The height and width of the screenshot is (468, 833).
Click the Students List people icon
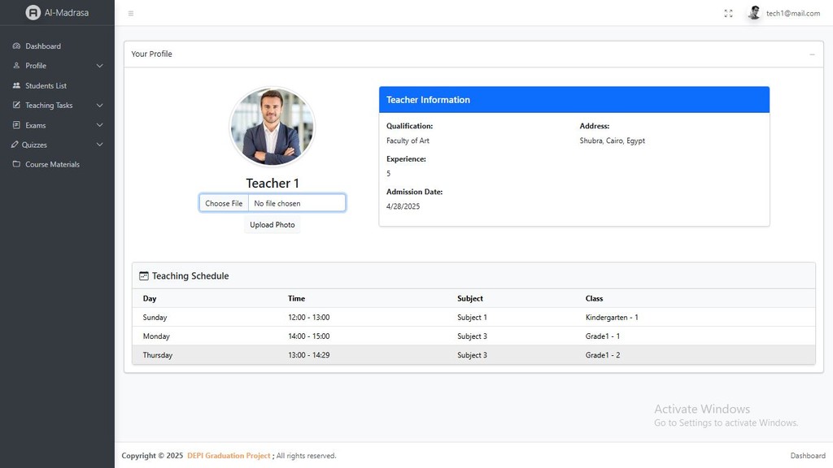[16, 86]
